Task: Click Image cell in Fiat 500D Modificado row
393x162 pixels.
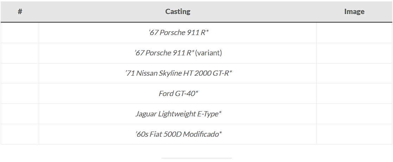Action: coord(354,134)
